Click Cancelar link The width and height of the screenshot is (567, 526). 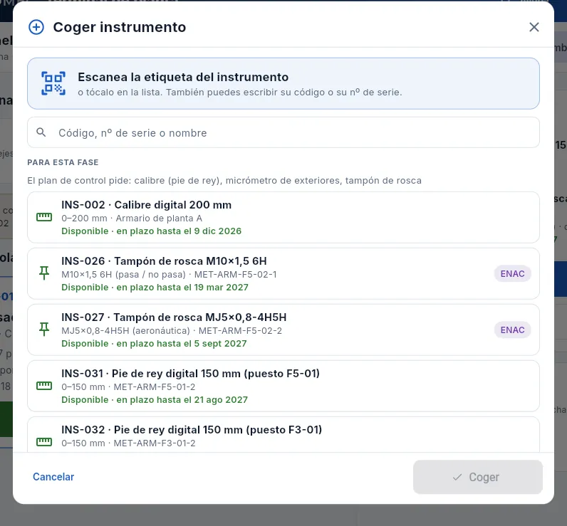53,477
